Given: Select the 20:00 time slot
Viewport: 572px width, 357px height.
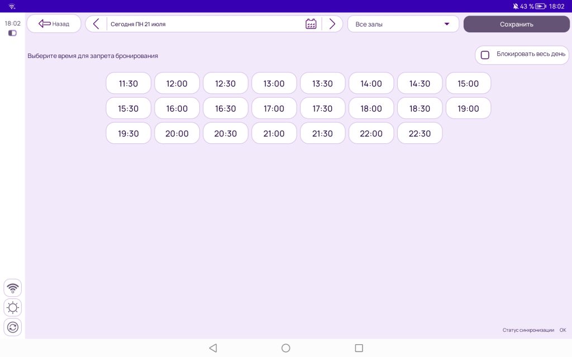Looking at the screenshot, I should coord(177,134).
